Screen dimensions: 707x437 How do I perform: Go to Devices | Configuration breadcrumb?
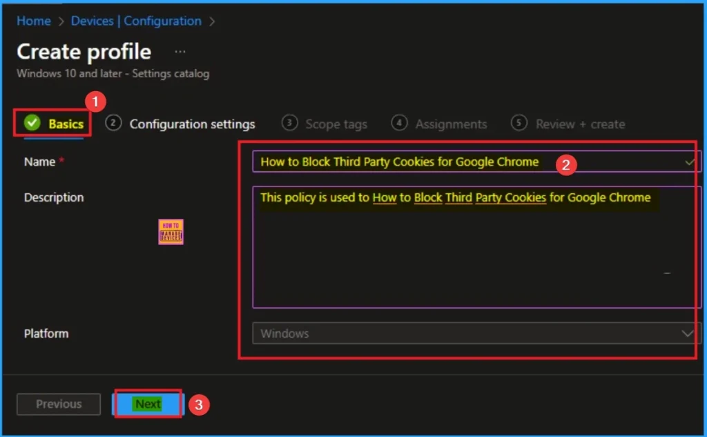tap(136, 21)
